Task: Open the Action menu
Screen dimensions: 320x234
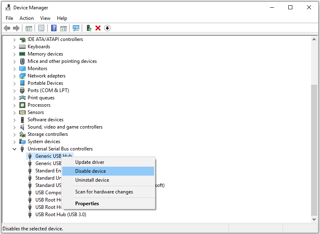Action: (26, 18)
